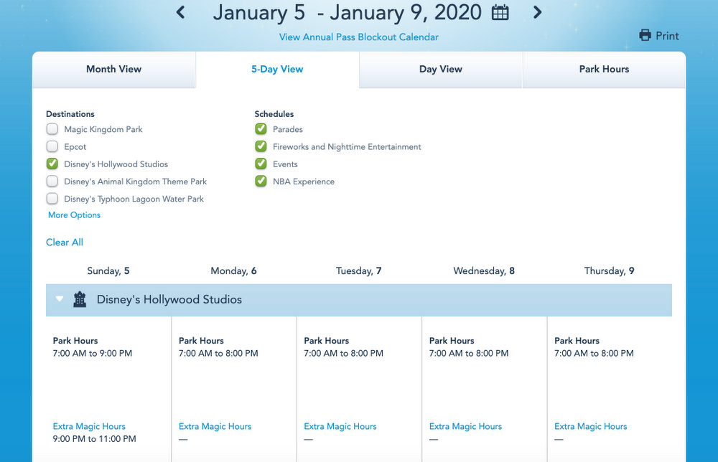Screen dimensions: 718x462
Task: Switch to the Day View tab
Action: click(440, 70)
